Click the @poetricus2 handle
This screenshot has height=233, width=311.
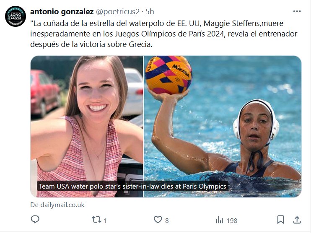coord(119,11)
